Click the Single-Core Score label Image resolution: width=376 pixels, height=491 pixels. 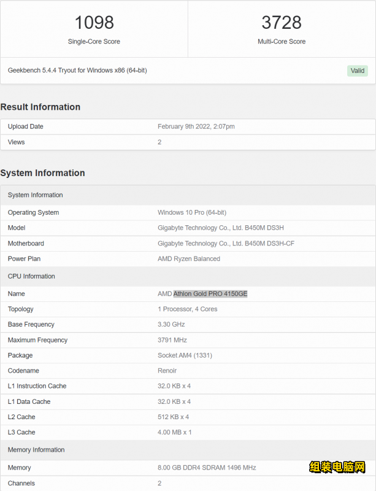pos(94,41)
